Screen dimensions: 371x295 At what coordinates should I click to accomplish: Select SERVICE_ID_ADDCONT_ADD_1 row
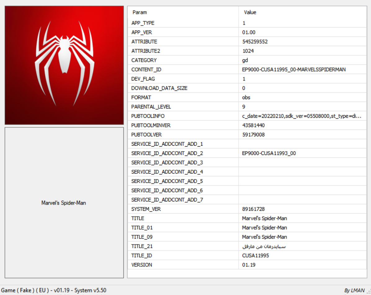tap(247, 144)
